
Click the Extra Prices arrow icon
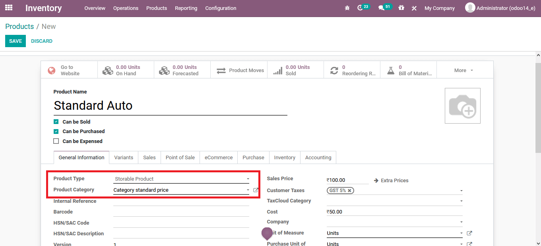pyautogui.click(x=376, y=181)
